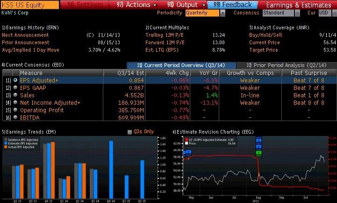Click Trailing 12M P/E value 13.24
This screenshot has width=337, height=203.
pos(219,35)
